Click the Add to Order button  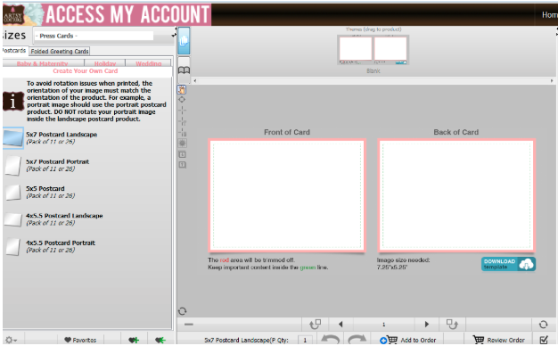click(408, 340)
